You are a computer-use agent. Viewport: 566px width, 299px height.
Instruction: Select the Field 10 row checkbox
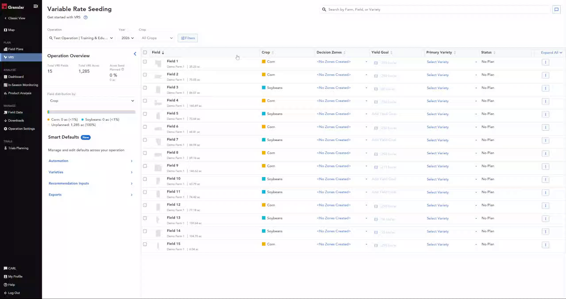[145, 179]
